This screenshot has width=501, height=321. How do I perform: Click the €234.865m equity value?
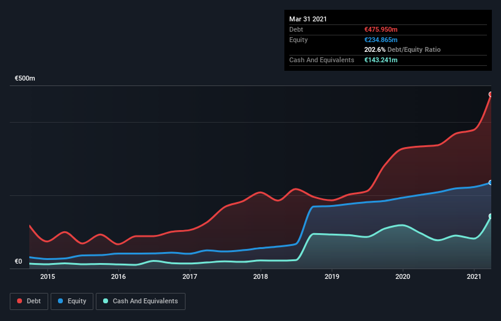tap(381, 40)
